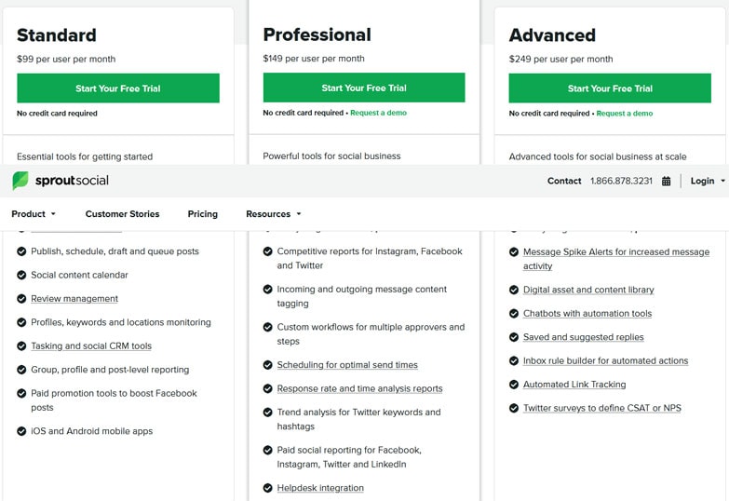
Task: Click checkmark icon next to Helpdesk integration
Action: (268, 488)
